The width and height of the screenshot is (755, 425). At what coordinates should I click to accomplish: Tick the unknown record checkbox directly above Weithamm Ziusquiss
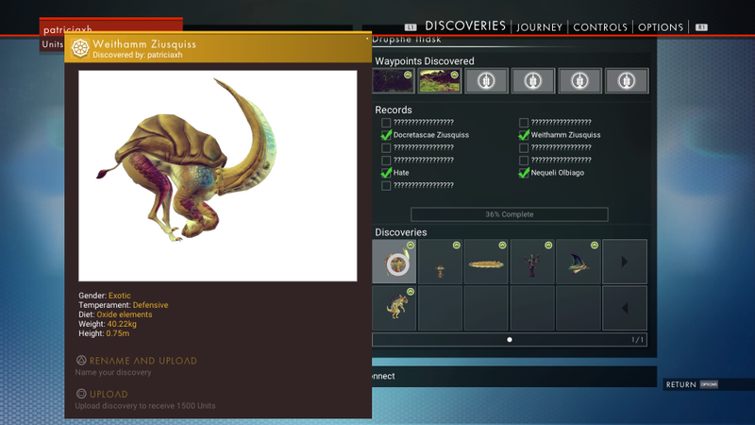coord(524,123)
